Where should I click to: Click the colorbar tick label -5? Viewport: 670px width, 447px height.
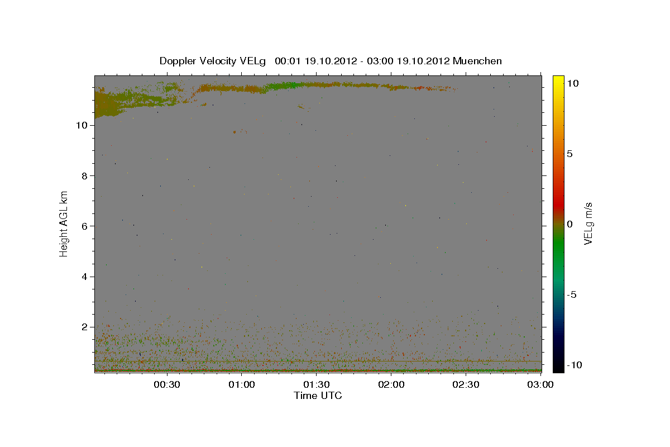572,294
